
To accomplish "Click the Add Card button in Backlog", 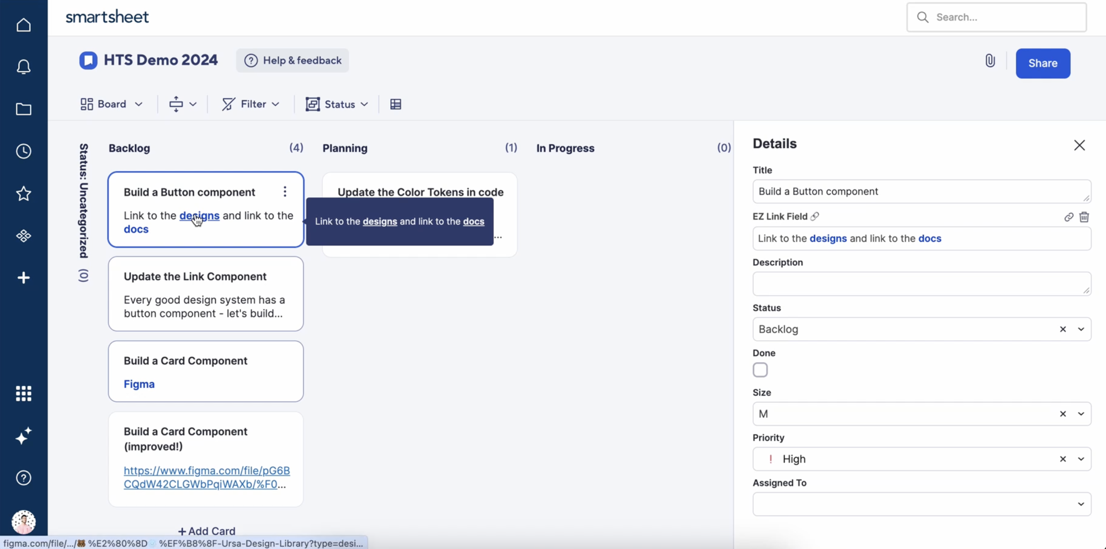I will 206,531.
